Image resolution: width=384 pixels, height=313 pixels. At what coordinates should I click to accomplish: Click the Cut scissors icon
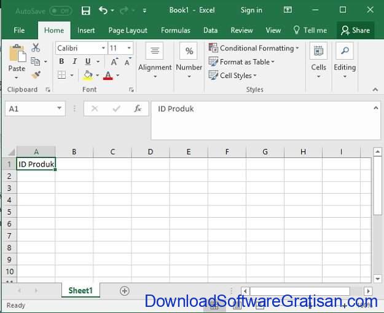click(36, 47)
